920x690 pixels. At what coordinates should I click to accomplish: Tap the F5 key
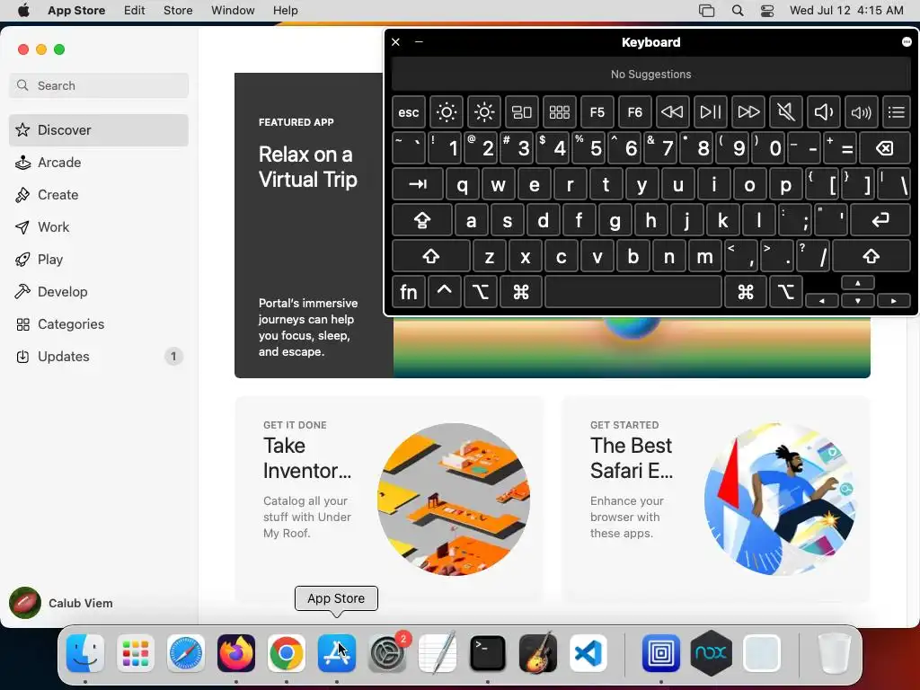point(597,112)
